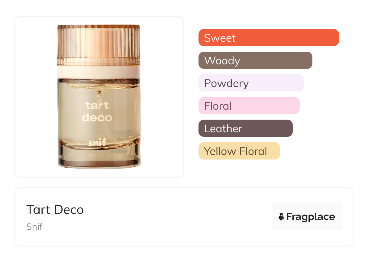This screenshot has height=261, width=368.
Task: Click the cream collar band on bottle
Action: tap(99, 72)
